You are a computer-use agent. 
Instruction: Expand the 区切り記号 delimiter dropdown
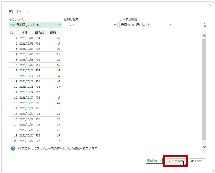point(91,25)
